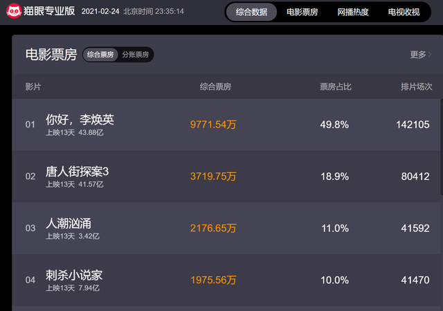
Task: Click the vertical scrollbar thumb on right
Action: coord(442,147)
